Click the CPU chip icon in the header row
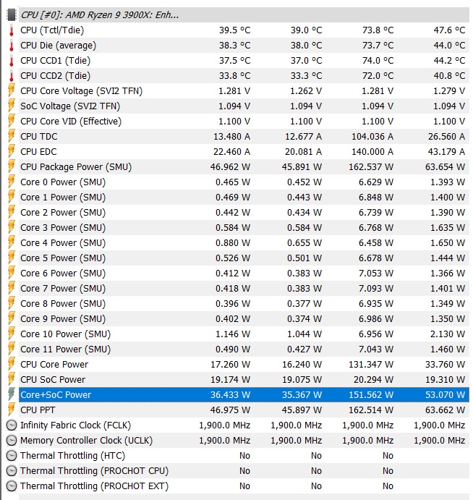The height and width of the screenshot is (500, 473). click(x=11, y=14)
